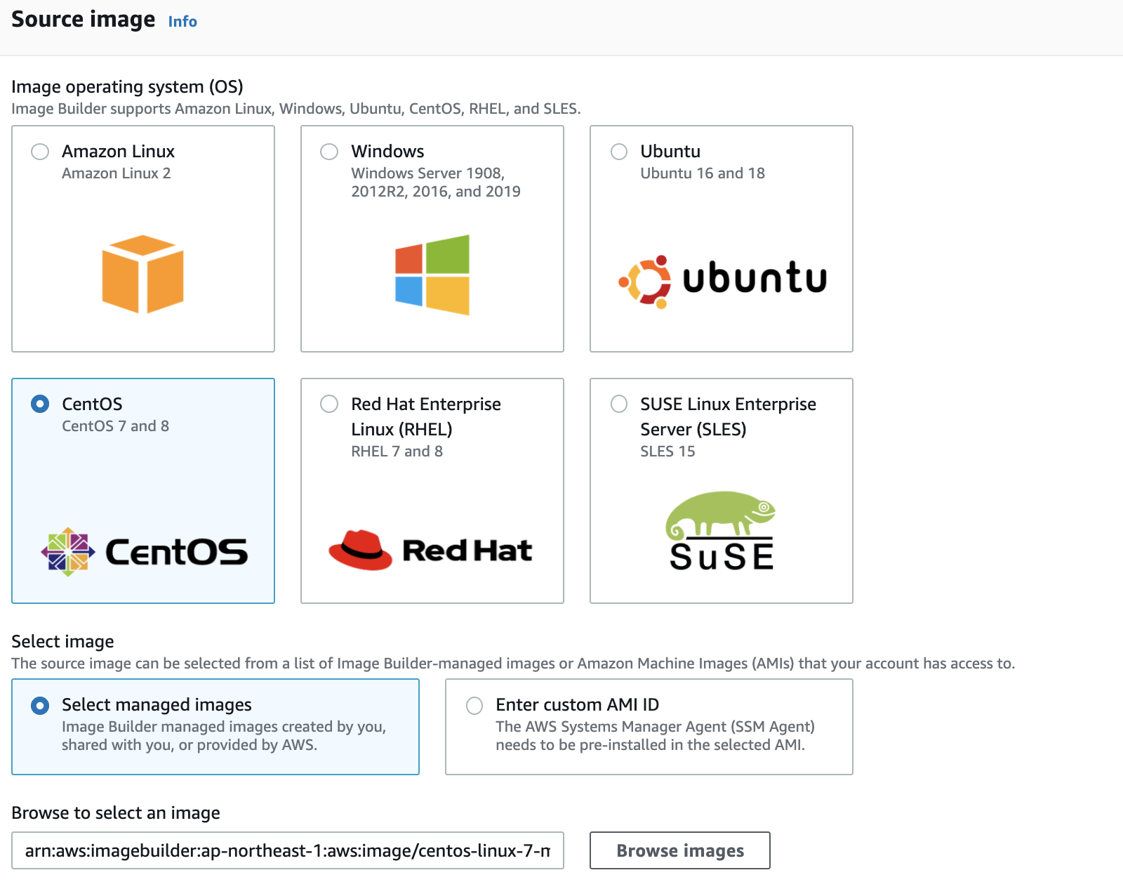Viewport: 1123px width, 882px height.
Task: Click the 'Amazon Linux 2' description text
Action: 117,173
